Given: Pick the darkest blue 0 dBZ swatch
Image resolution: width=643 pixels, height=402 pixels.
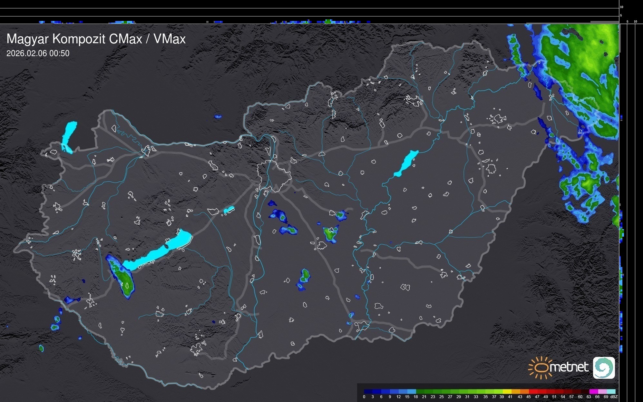Looking at the screenshot, I should click(368, 391).
